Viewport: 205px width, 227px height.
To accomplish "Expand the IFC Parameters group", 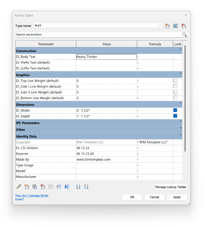I will point(181,121).
